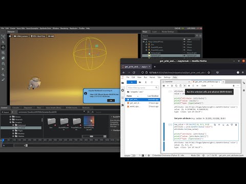This screenshot has width=246, height=184.
Task: Toggle visibility eye of the fourth stage row
Action: pyautogui.click(x=184, y=50)
